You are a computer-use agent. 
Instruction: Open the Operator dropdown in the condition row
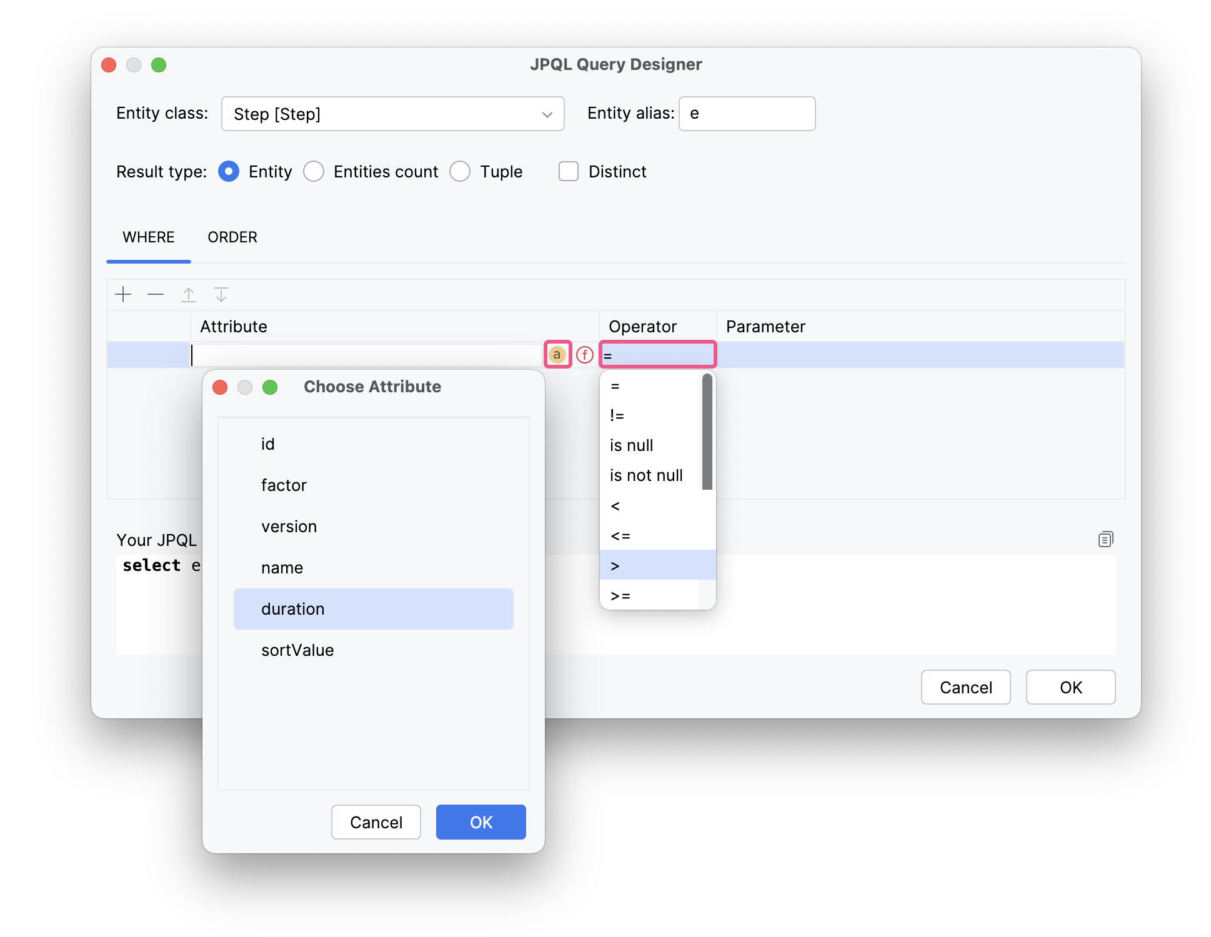click(657, 354)
